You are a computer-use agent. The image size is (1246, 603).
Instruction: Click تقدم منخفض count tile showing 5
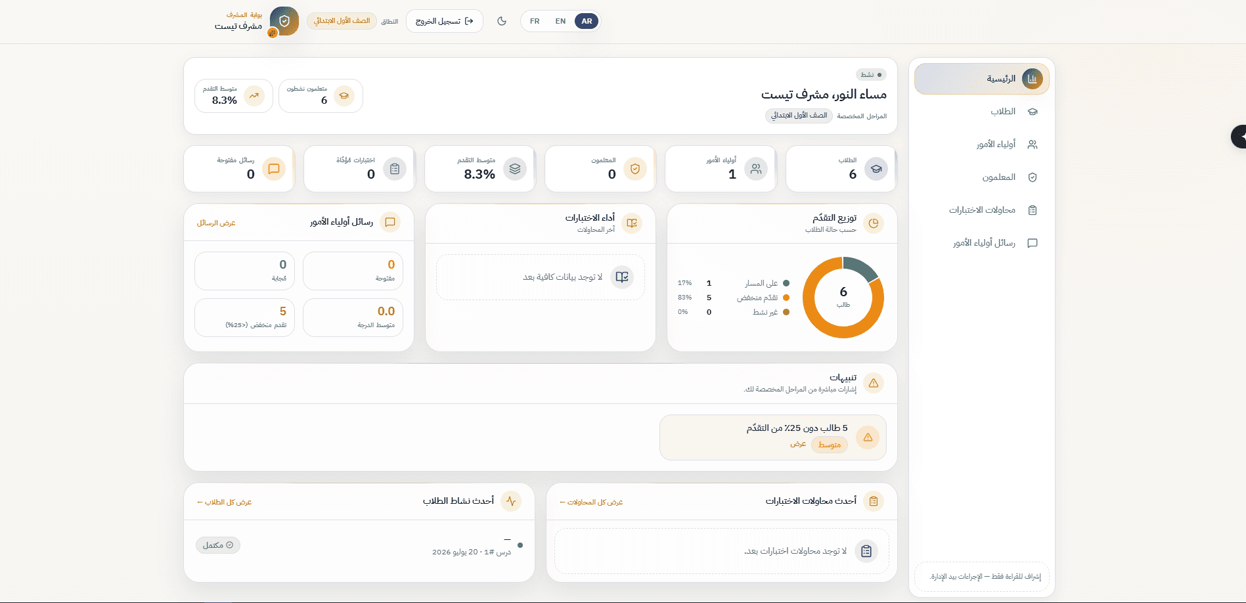pos(244,317)
